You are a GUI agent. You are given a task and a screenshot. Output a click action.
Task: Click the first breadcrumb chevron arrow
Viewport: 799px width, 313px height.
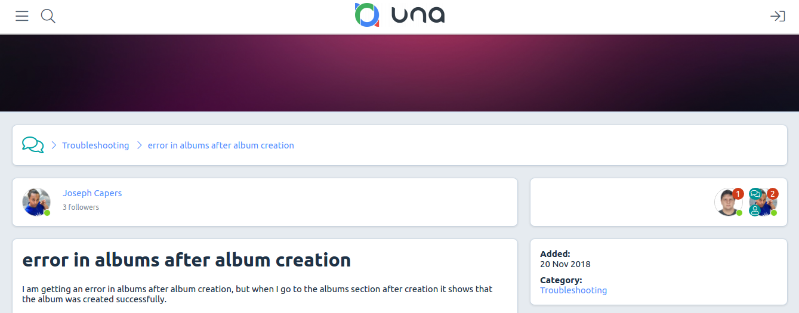pyautogui.click(x=54, y=145)
